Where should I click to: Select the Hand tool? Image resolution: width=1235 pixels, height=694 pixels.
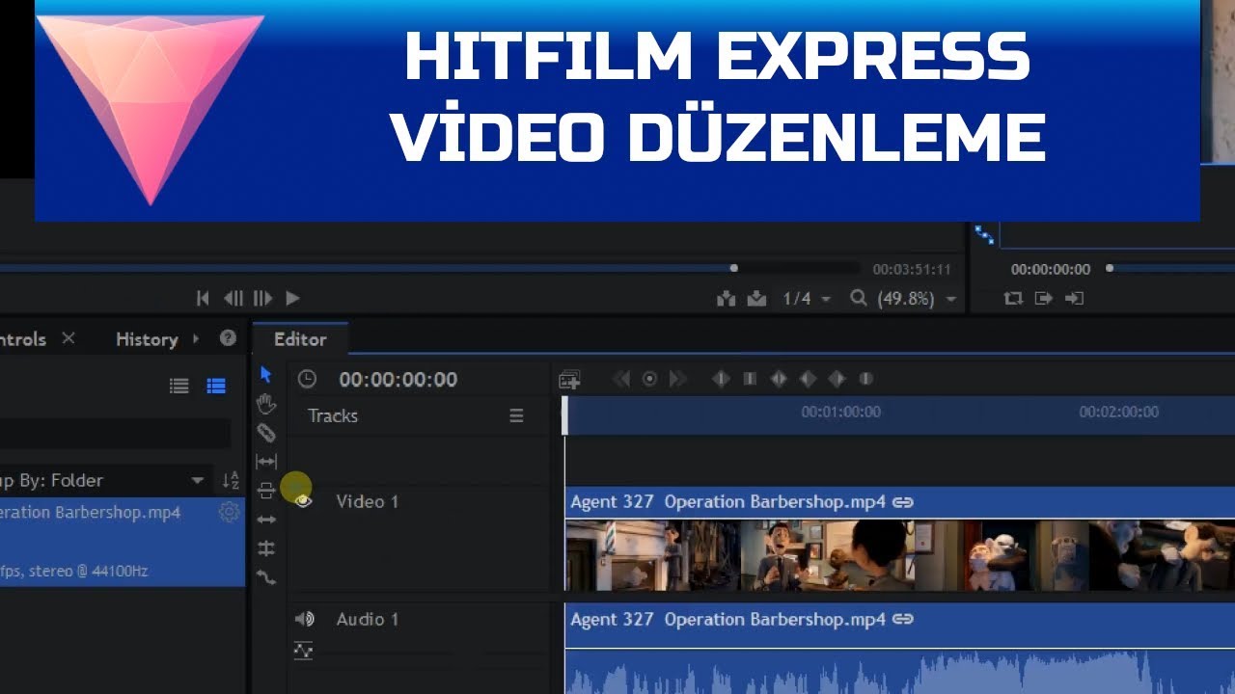click(266, 404)
